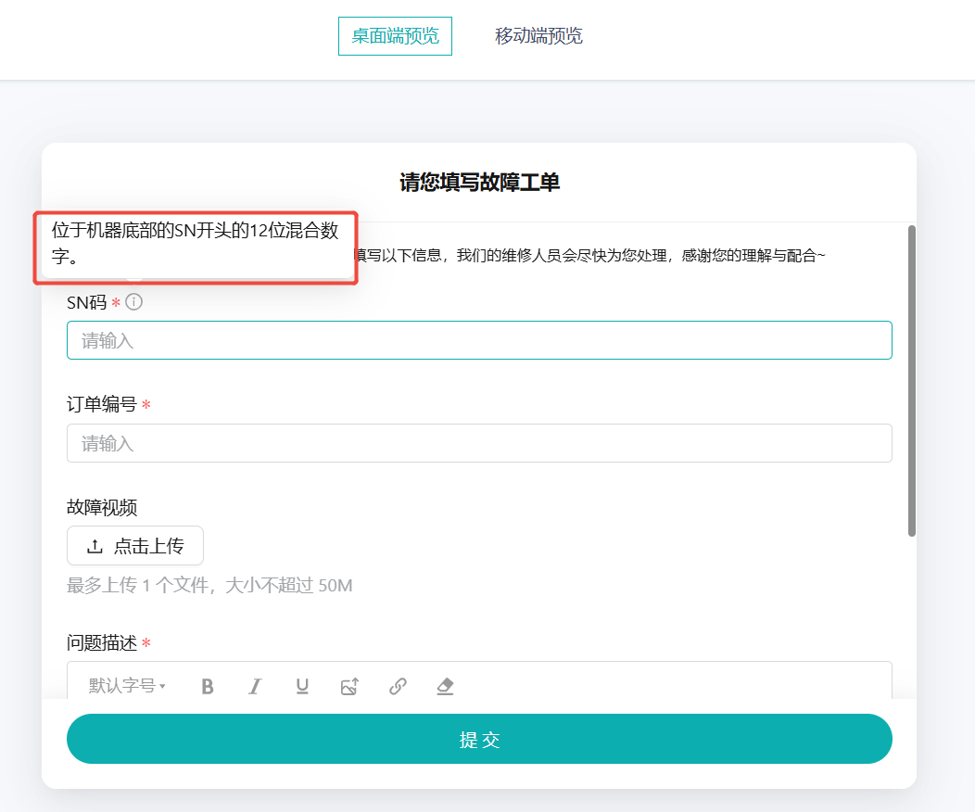975x812 pixels.
Task: Select the 桌面端预览 tab
Action: click(x=395, y=35)
